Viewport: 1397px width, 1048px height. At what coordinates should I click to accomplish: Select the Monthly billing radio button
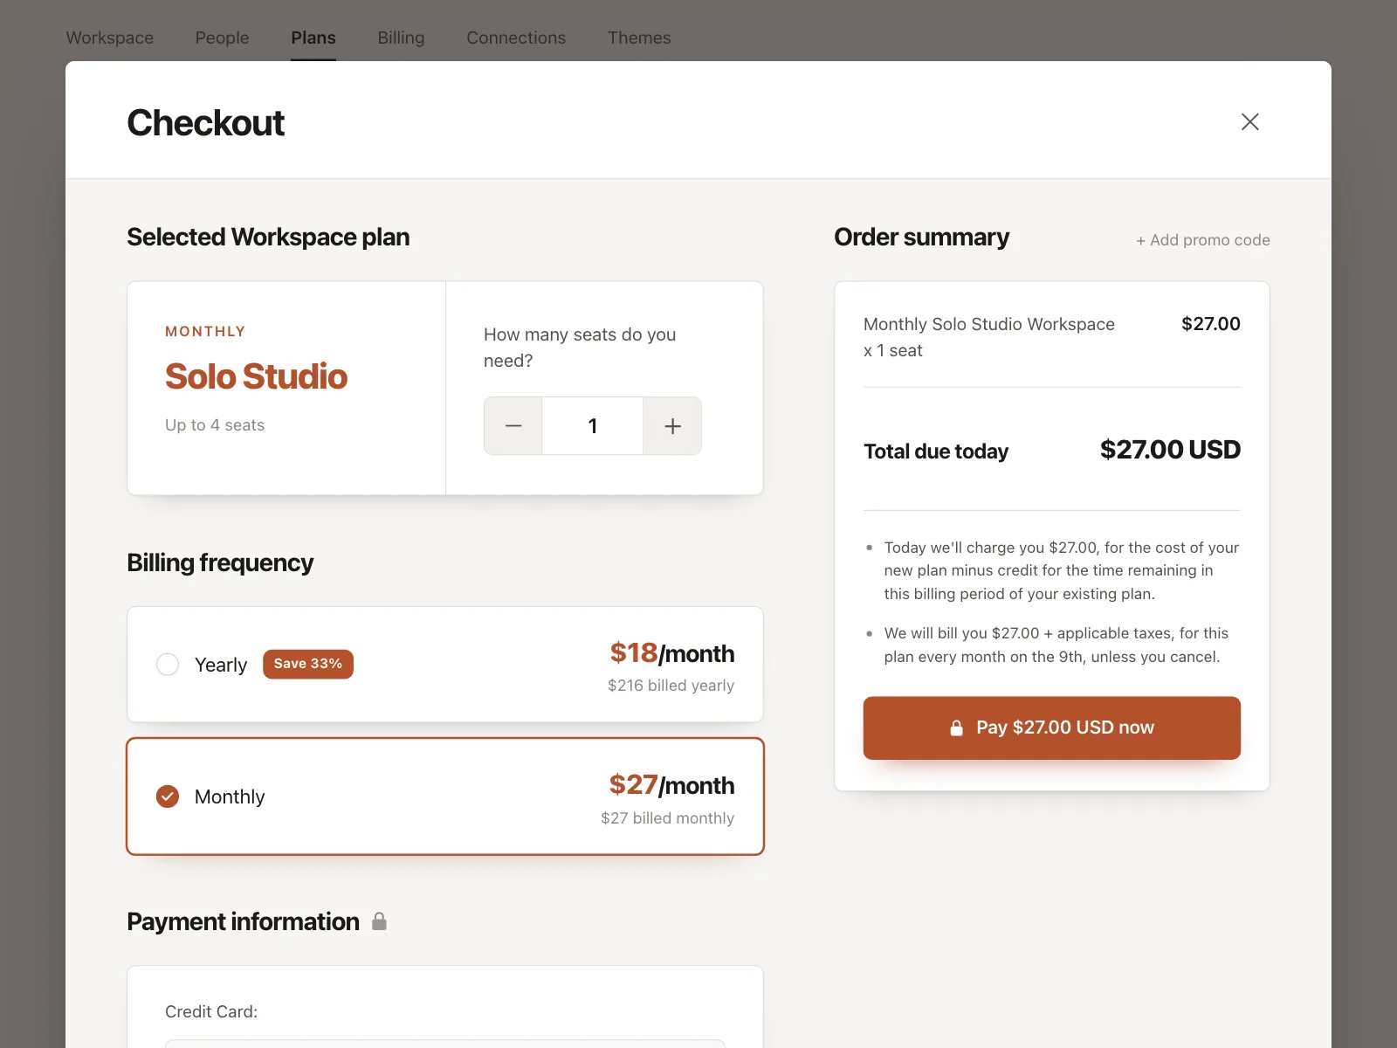(168, 796)
